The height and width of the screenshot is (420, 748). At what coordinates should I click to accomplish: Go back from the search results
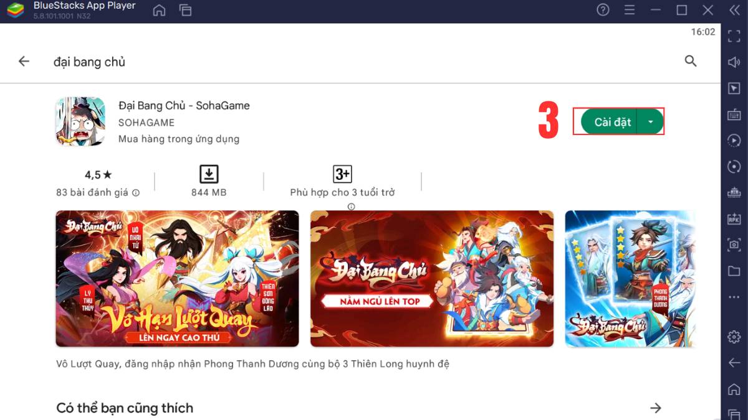(x=24, y=61)
